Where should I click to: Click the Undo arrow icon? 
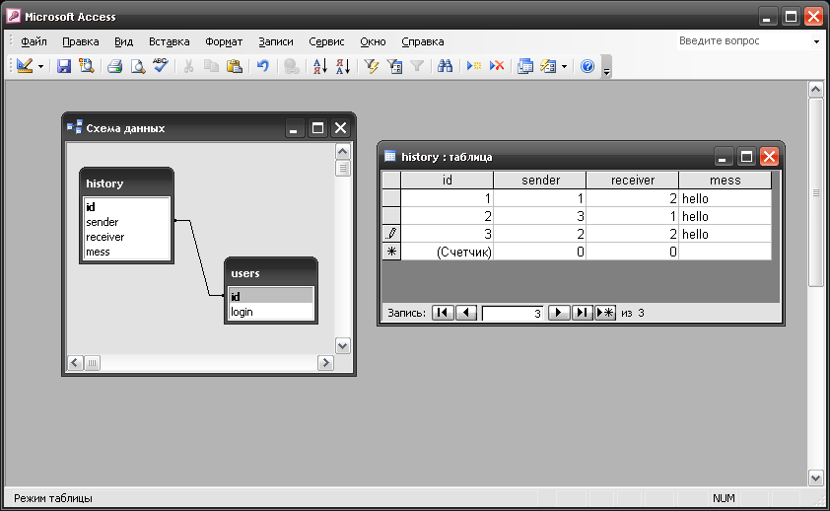coord(263,66)
